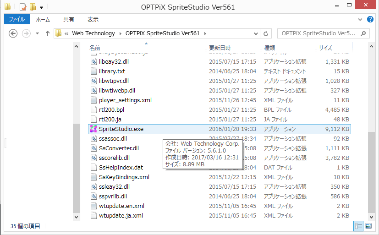Open Explorer help question mark
Screen dimensions: 379x235
[x=370, y=19]
